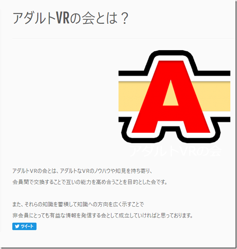Click the Twitter bird icon

point(17,226)
